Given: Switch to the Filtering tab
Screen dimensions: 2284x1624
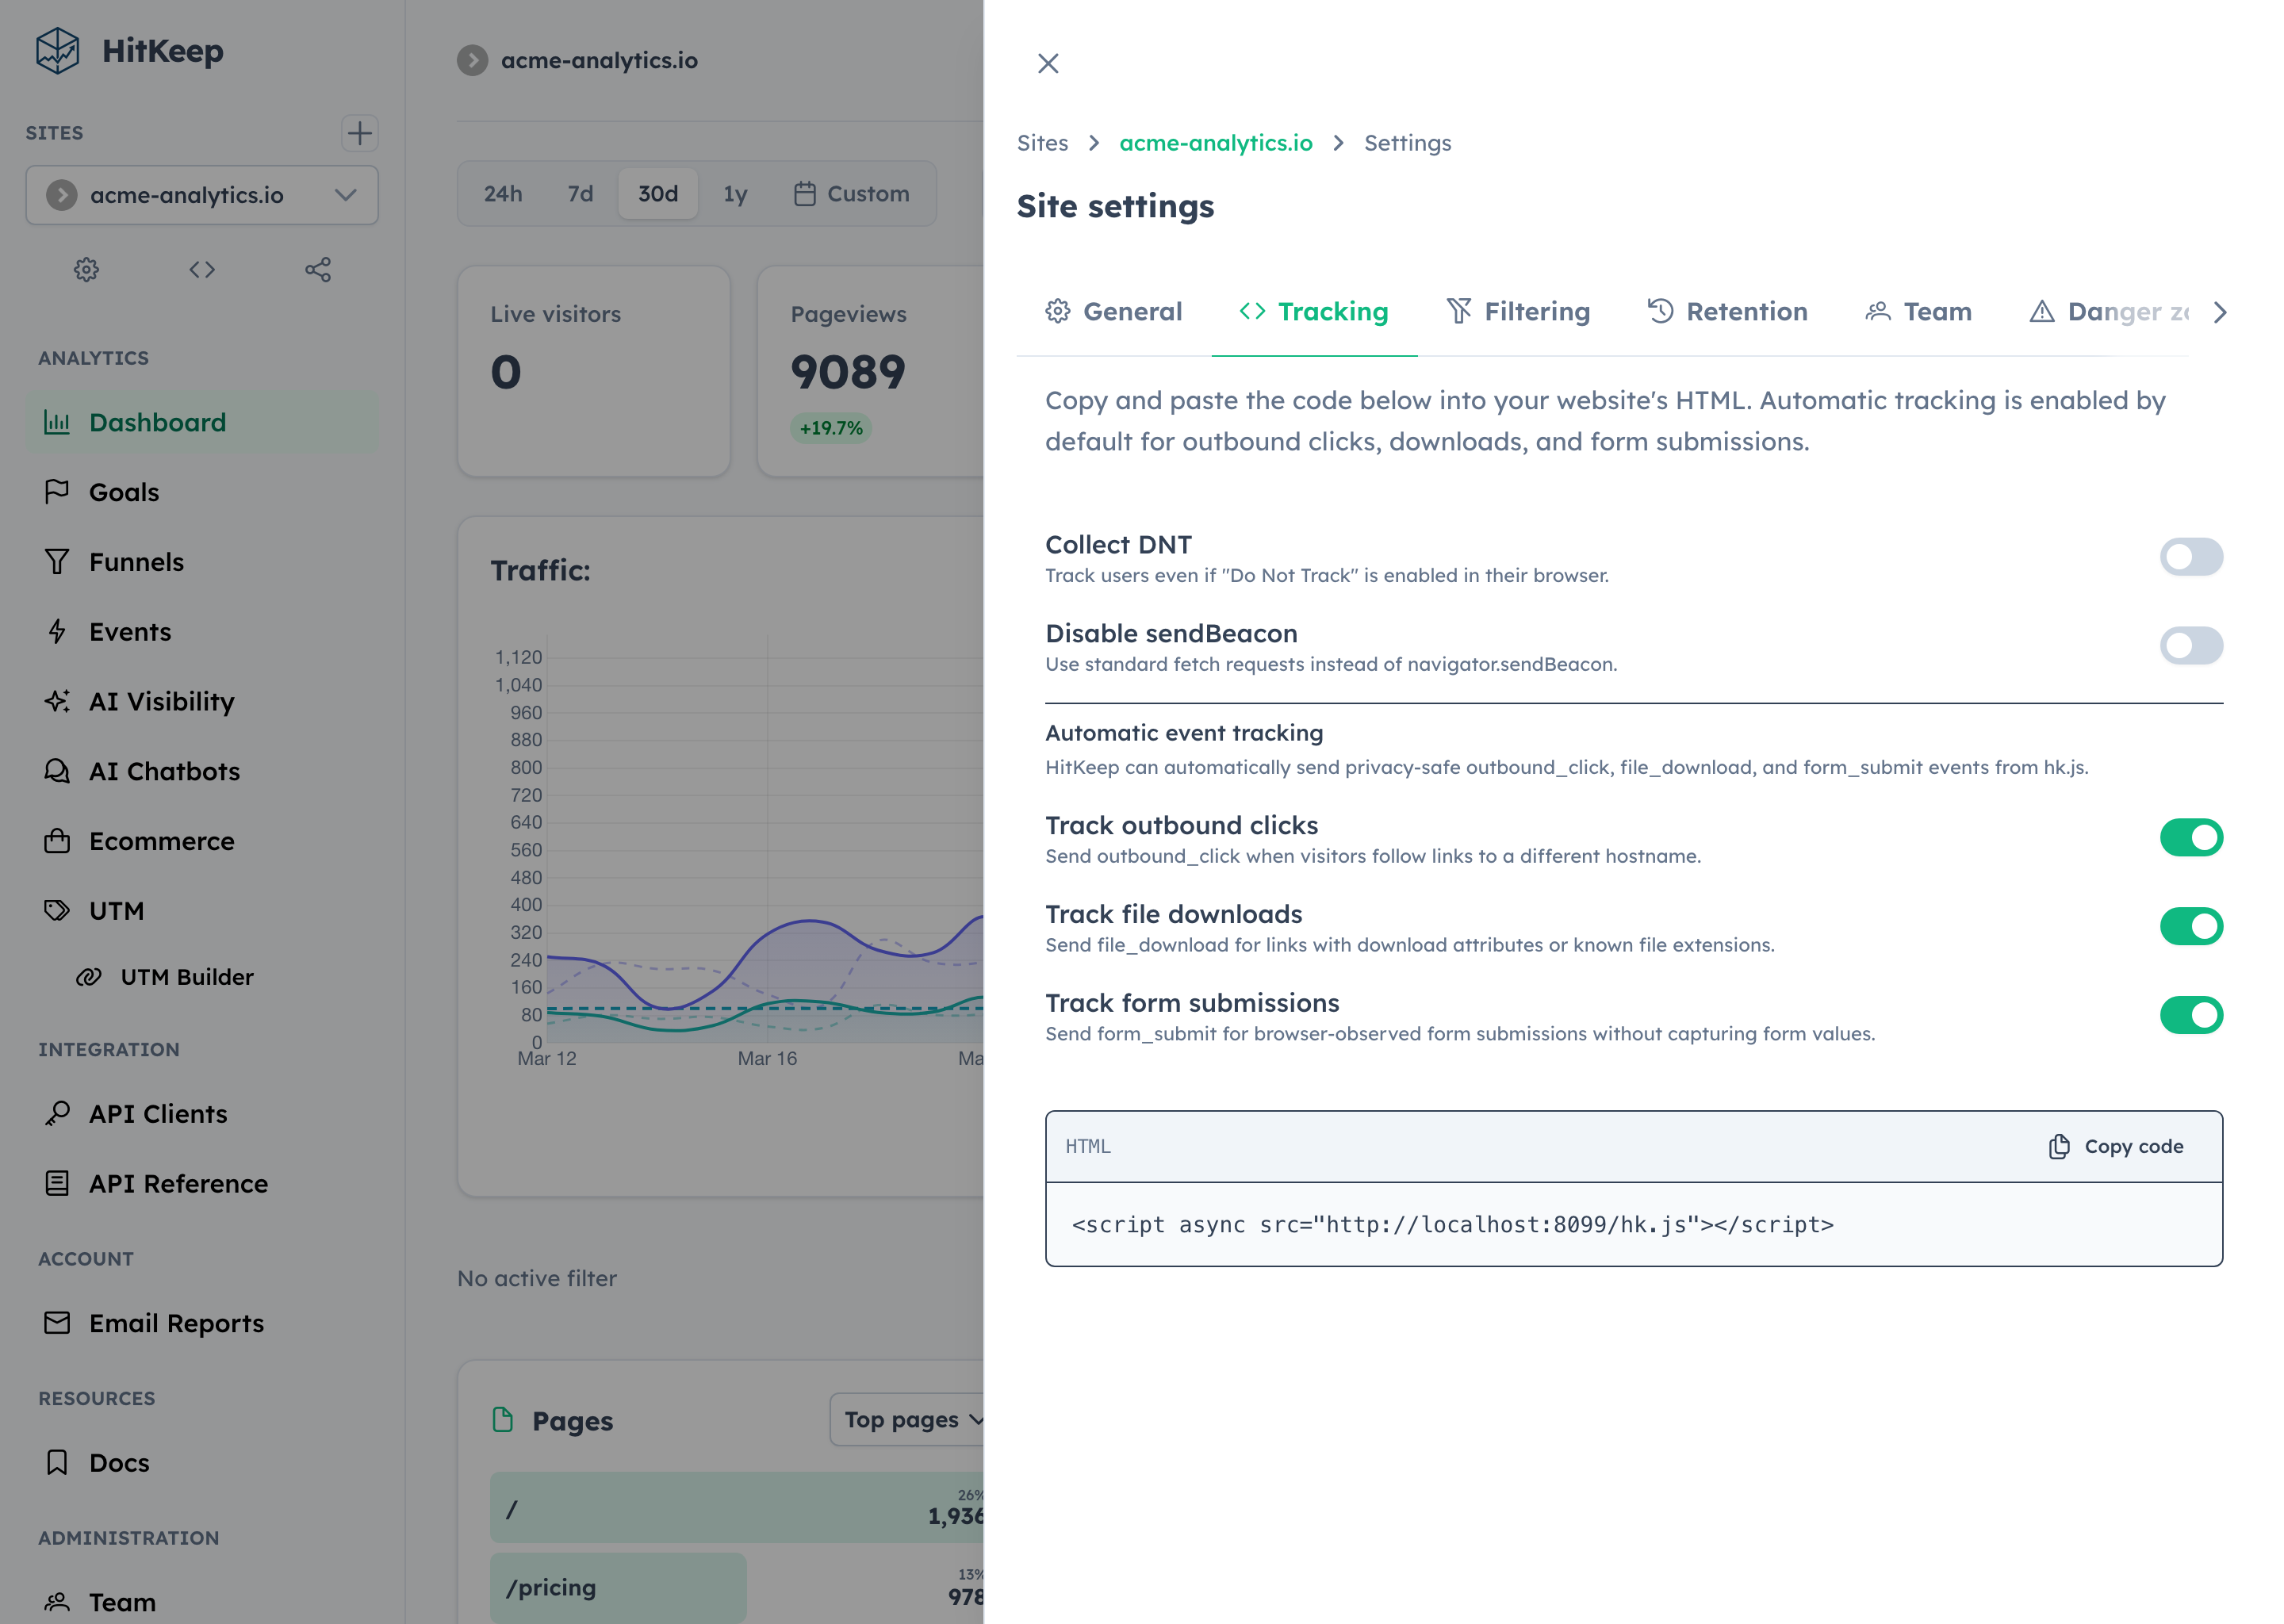Looking at the screenshot, I should [1518, 311].
